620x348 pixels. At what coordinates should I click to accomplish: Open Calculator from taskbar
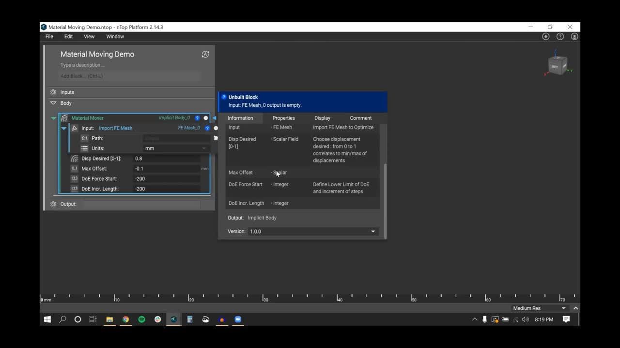pos(190,319)
